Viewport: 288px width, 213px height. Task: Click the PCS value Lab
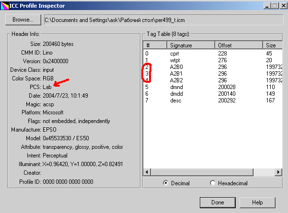47,87
